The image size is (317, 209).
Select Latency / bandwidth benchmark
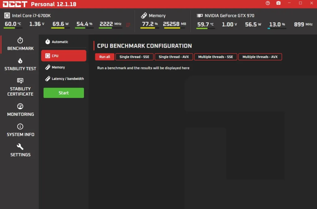(64, 79)
